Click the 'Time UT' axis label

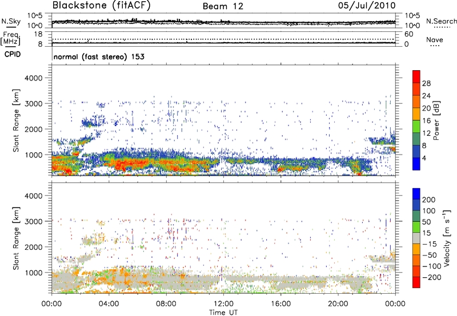point(223,313)
